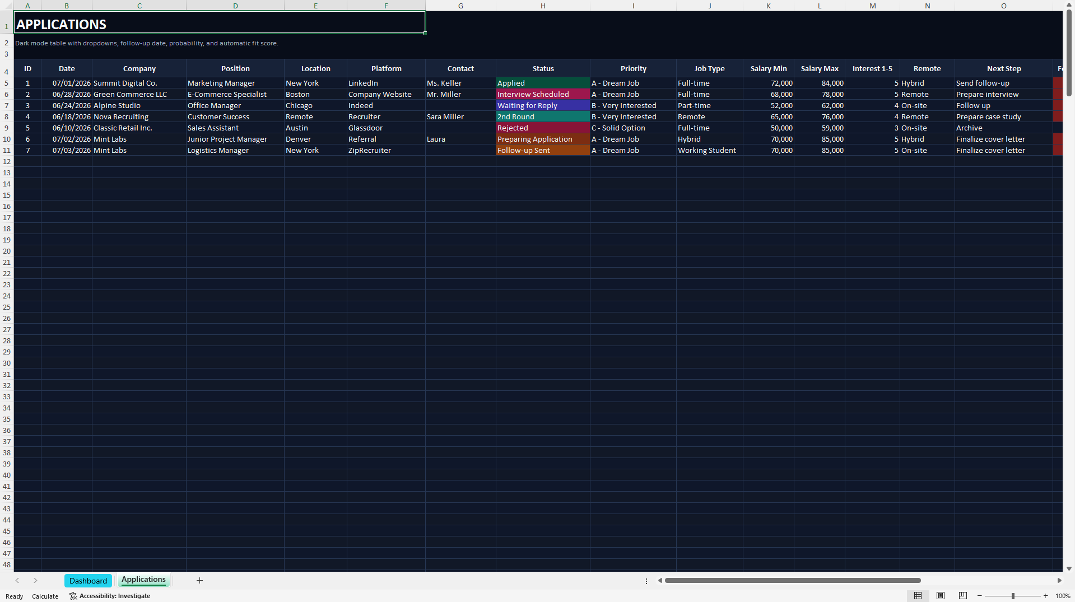This screenshot has width=1075, height=602.
Task: Click the E-Commerce Specialist position cell
Action: click(x=235, y=94)
